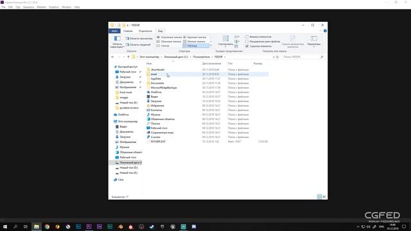
Task: Select the Избранное folder
Action: coord(157,105)
